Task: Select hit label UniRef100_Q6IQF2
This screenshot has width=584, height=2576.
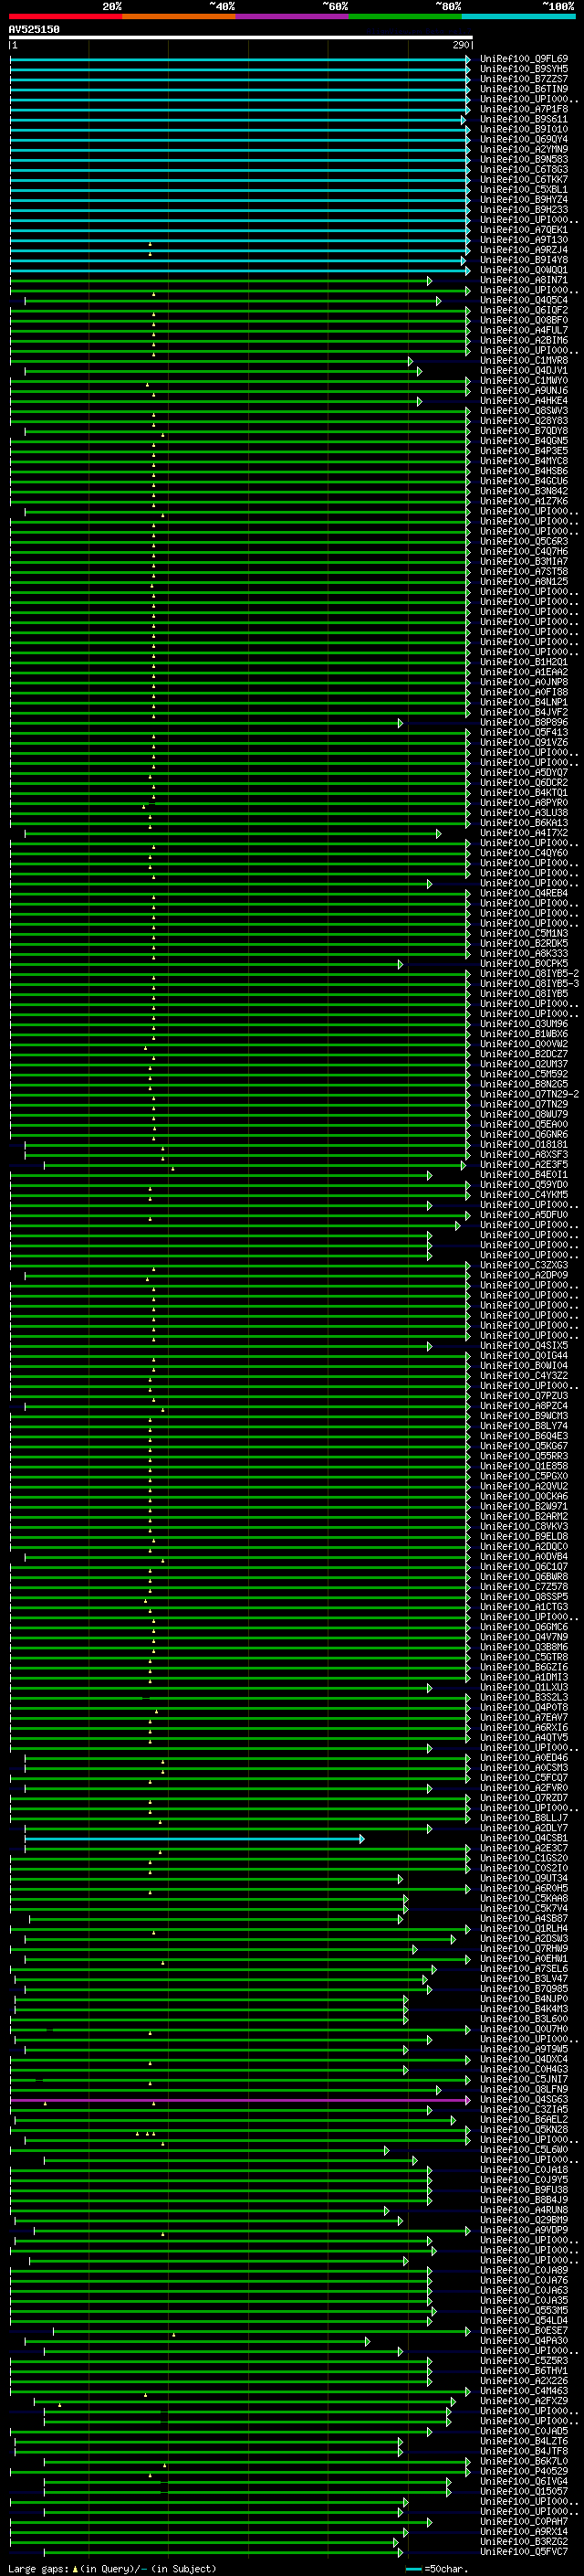Action: point(524,310)
